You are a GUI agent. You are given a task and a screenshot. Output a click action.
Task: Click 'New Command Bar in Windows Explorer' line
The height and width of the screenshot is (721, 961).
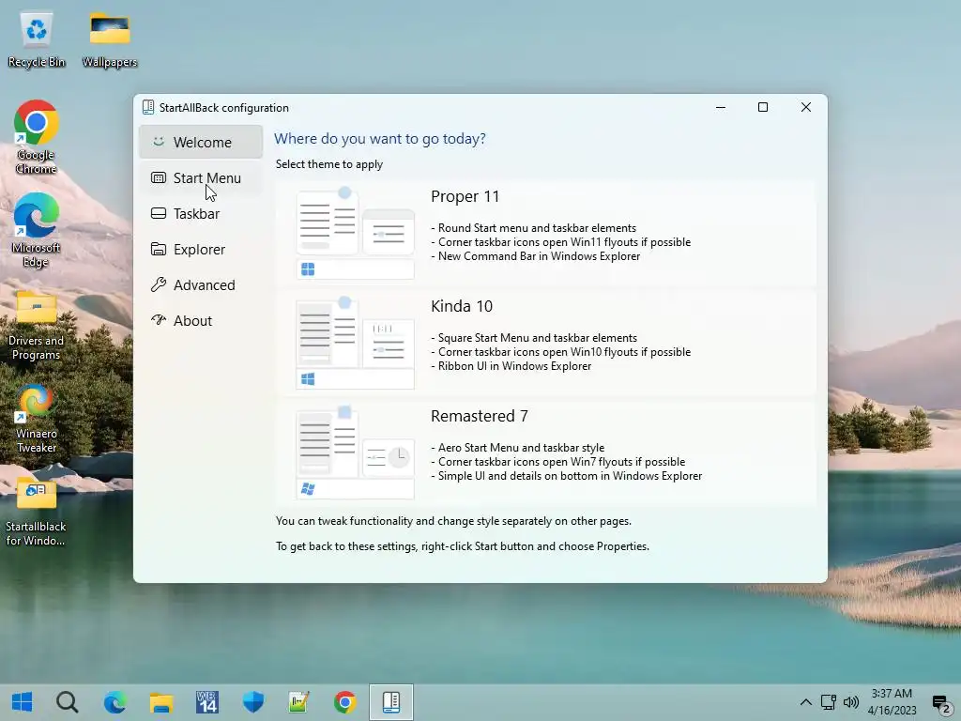[535, 256]
